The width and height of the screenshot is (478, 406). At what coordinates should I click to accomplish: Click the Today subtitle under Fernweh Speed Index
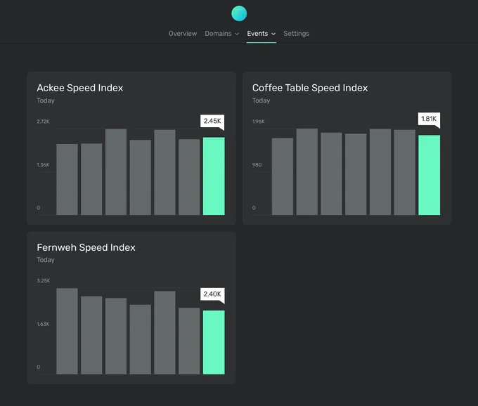46,260
